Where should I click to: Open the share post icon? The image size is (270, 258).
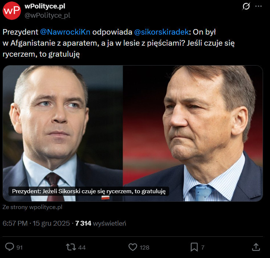pos(256,247)
